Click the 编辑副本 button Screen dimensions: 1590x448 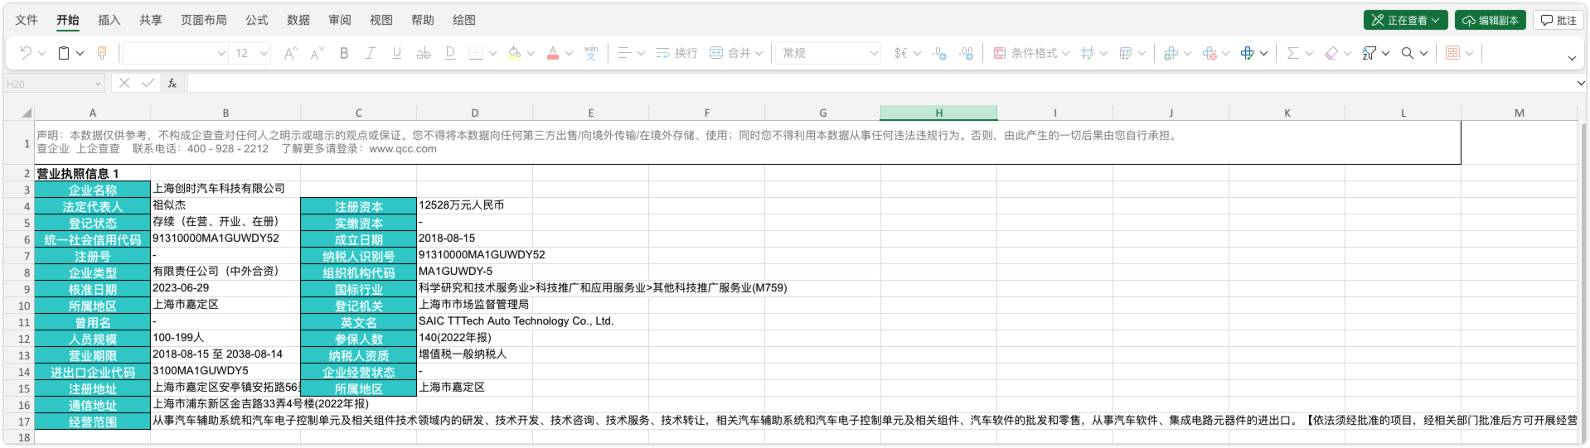coord(1491,20)
